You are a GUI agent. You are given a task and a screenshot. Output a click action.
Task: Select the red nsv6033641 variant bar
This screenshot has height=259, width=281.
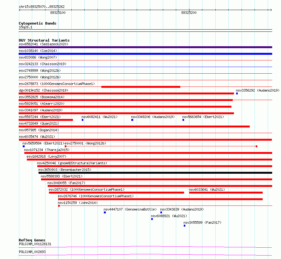click(226, 193)
